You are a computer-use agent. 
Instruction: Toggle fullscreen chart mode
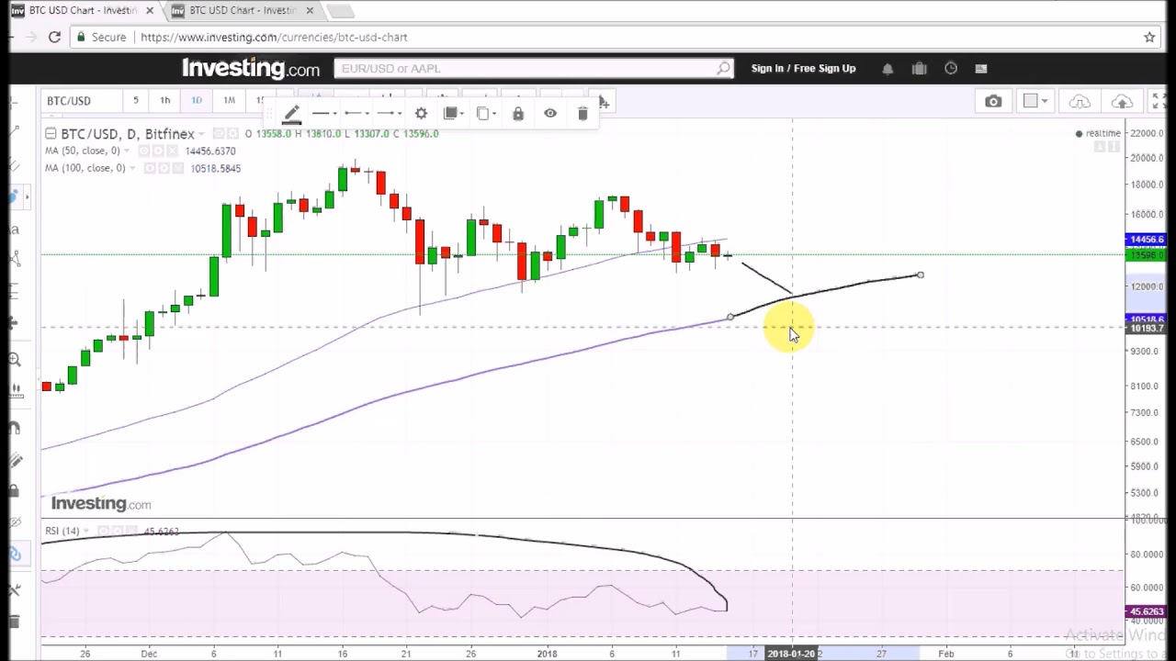click(x=1159, y=101)
